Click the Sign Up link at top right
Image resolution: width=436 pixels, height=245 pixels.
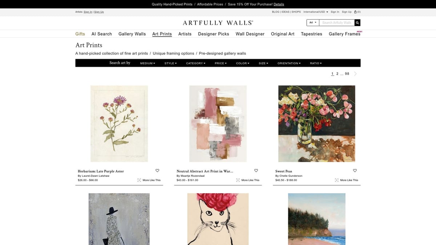coord(347,12)
